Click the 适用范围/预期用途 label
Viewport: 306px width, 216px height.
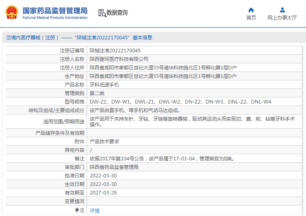(x=64, y=122)
